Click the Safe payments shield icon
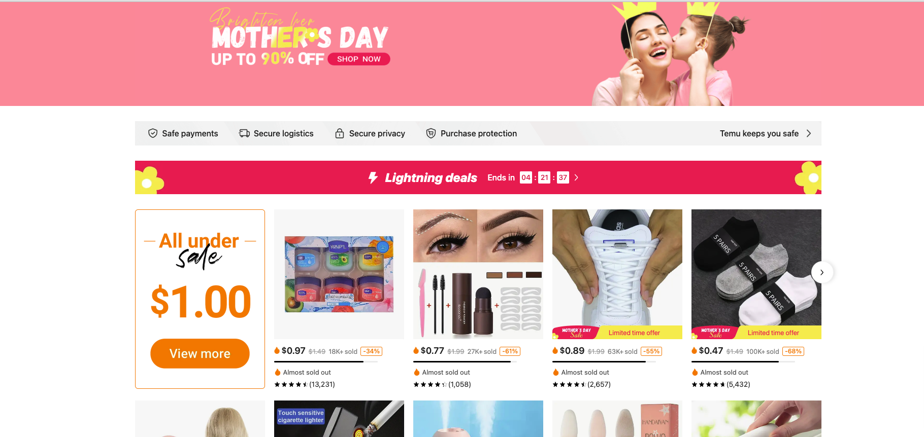This screenshot has height=437, width=924. click(153, 133)
